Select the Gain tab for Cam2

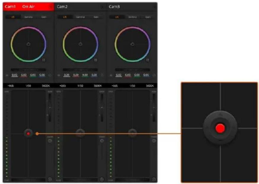(x=96, y=17)
